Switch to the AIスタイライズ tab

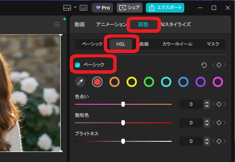176,24
